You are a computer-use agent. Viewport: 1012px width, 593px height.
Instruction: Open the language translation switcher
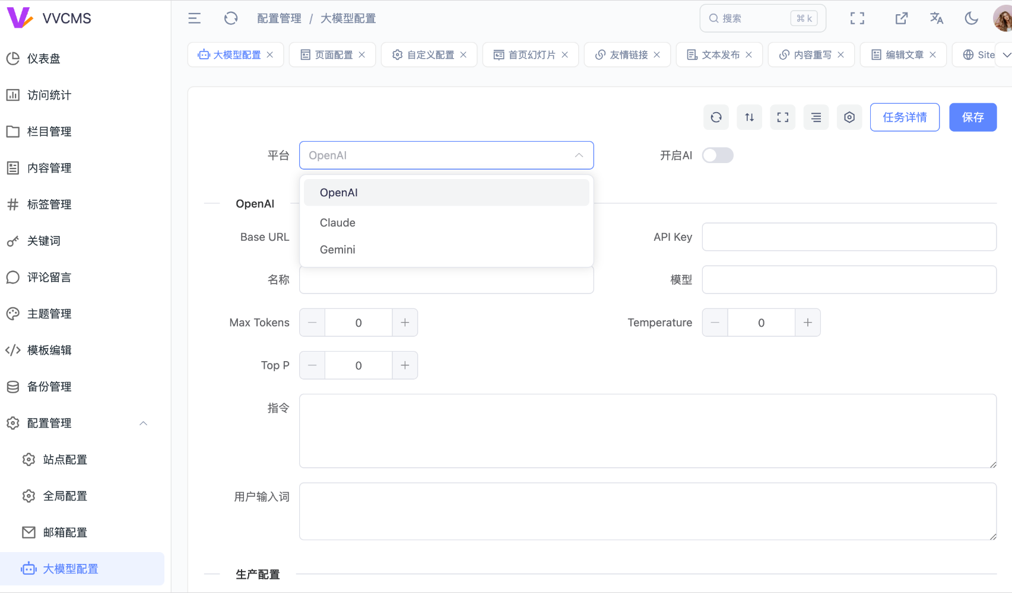click(937, 18)
